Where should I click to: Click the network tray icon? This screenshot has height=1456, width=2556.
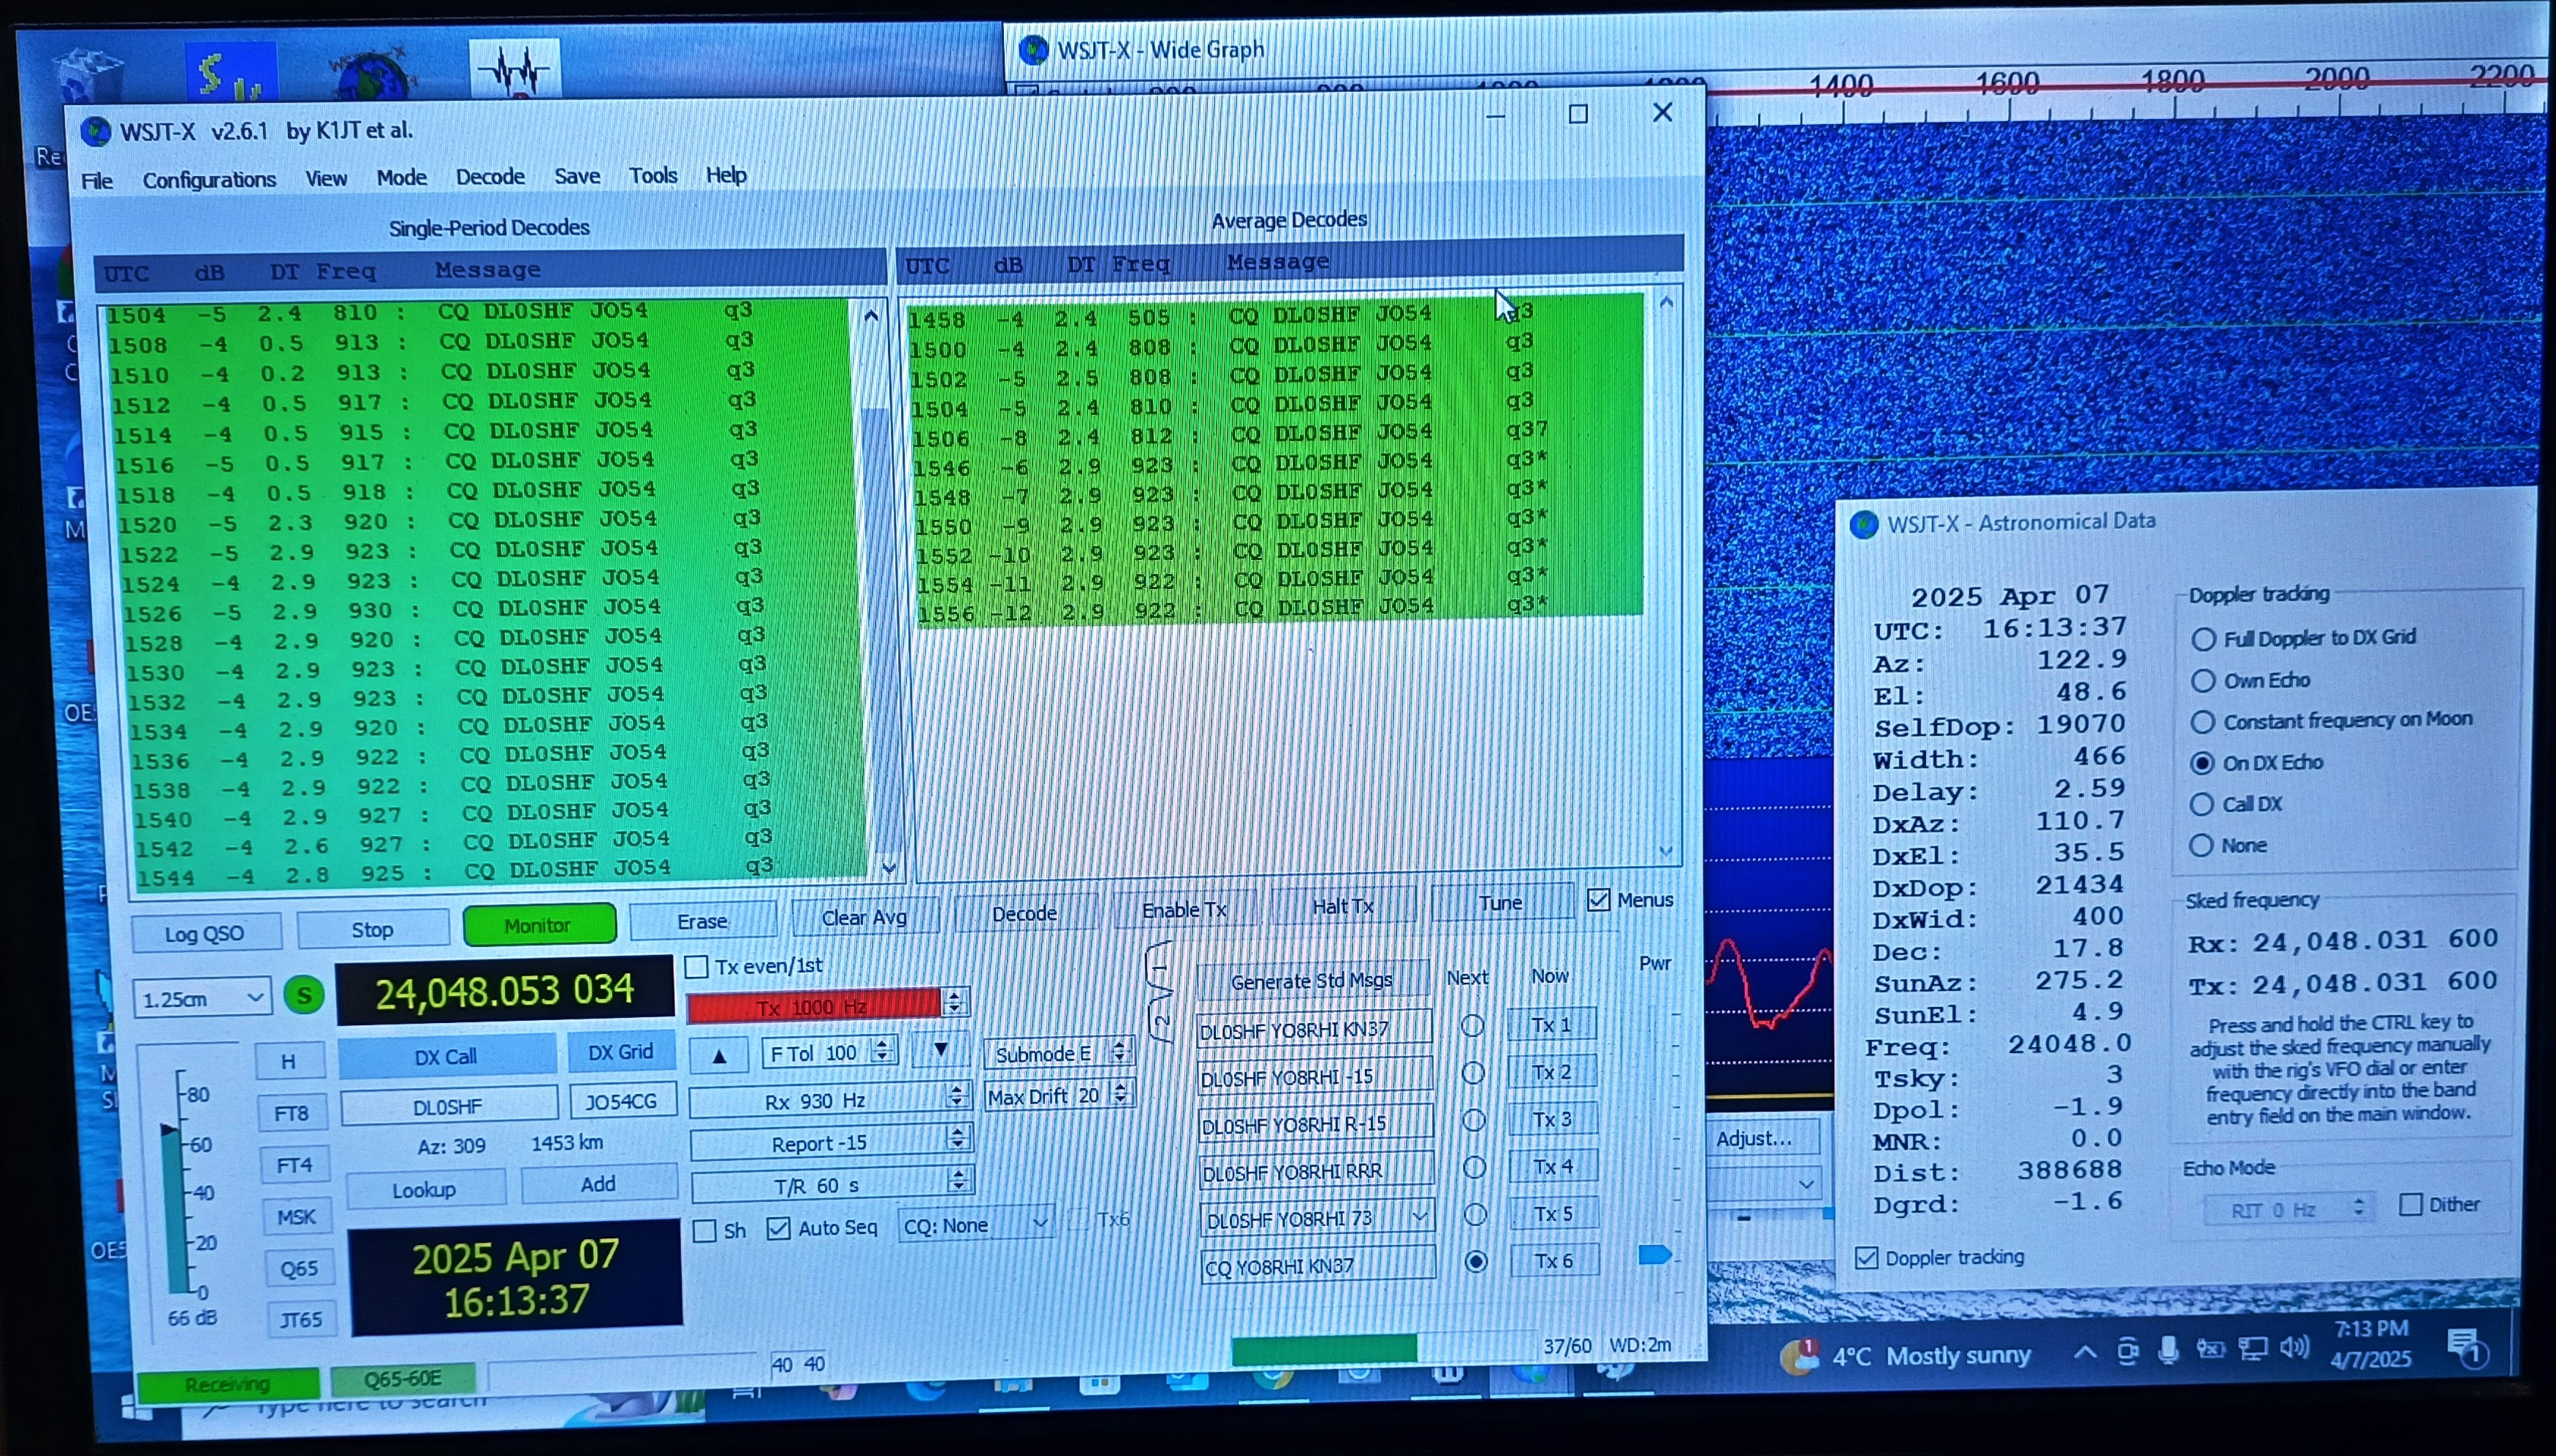click(x=2252, y=1349)
